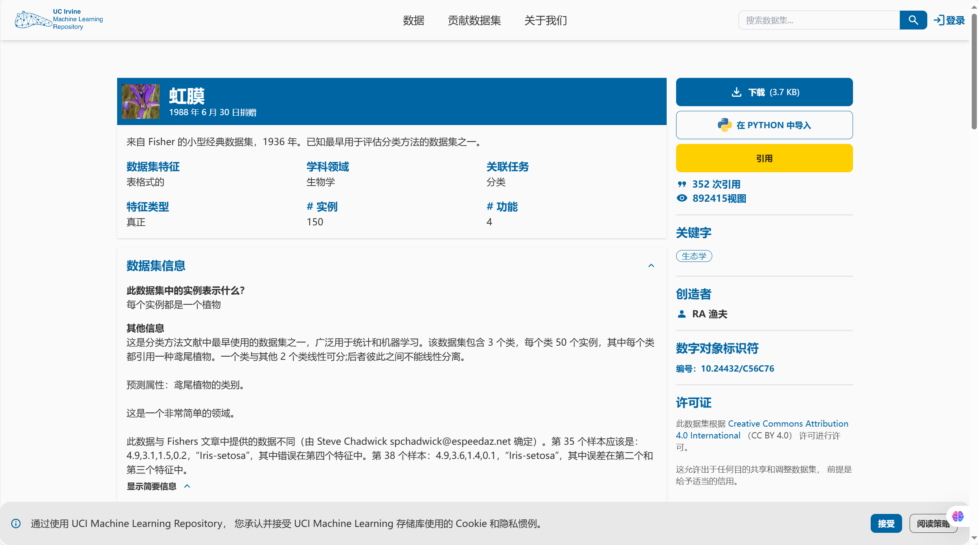The height and width of the screenshot is (545, 978).
Task: Open the 关于我们 menu item
Action: (545, 20)
